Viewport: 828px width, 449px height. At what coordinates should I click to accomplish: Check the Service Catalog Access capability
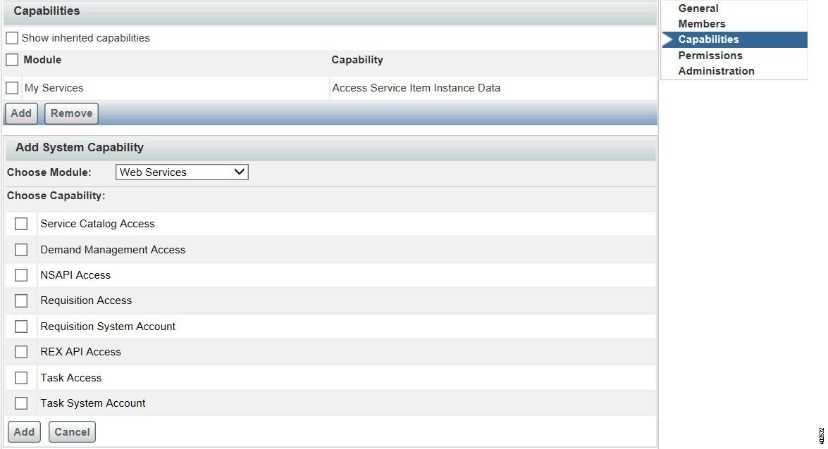pyautogui.click(x=20, y=223)
